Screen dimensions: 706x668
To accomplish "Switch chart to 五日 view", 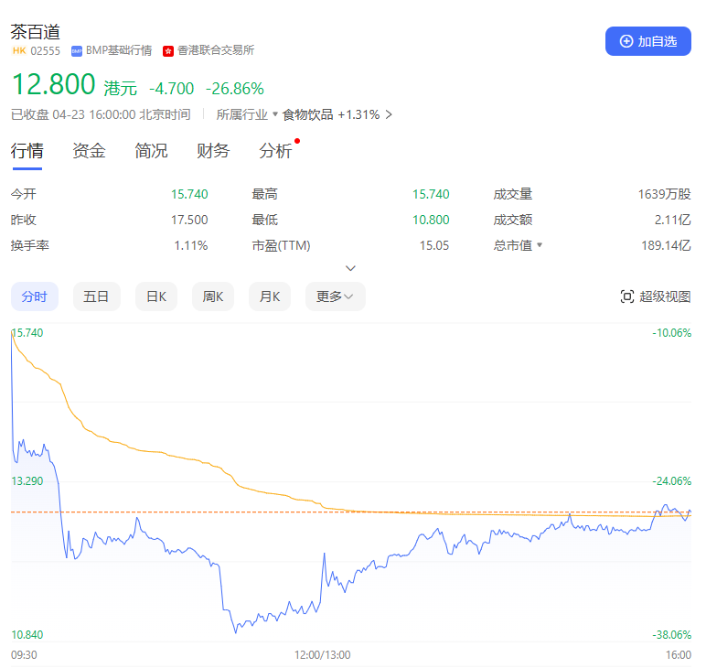I will tap(96, 296).
